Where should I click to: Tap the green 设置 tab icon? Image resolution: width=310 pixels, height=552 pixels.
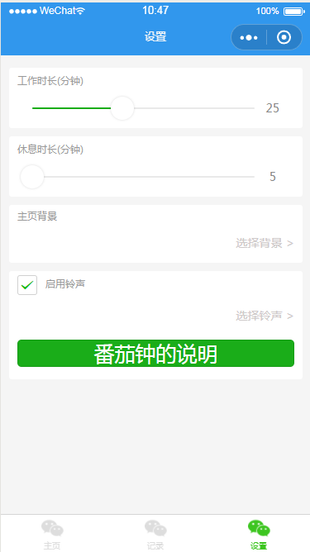coord(259,528)
